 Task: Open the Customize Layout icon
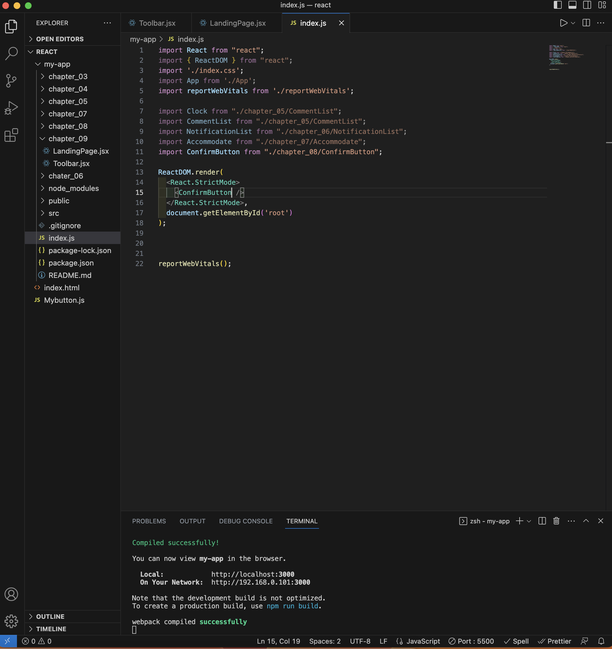[602, 5]
